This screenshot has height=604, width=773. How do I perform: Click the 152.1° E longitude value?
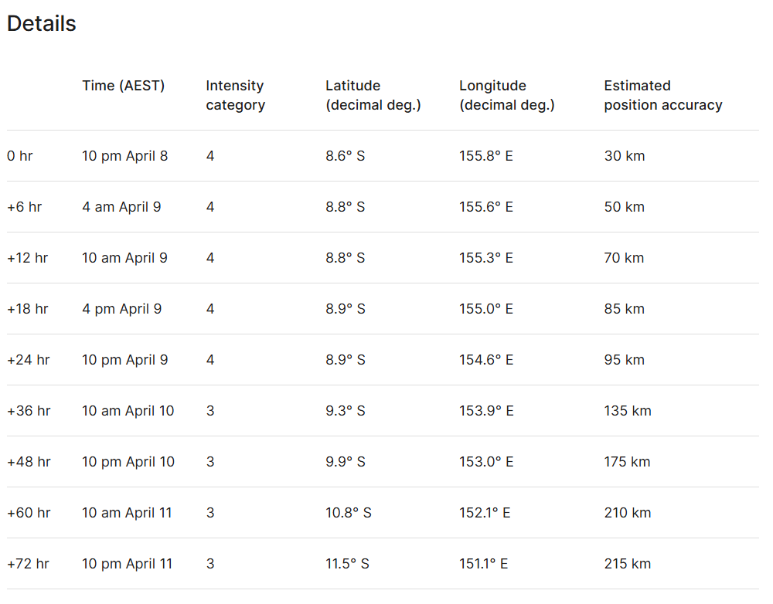click(x=485, y=513)
